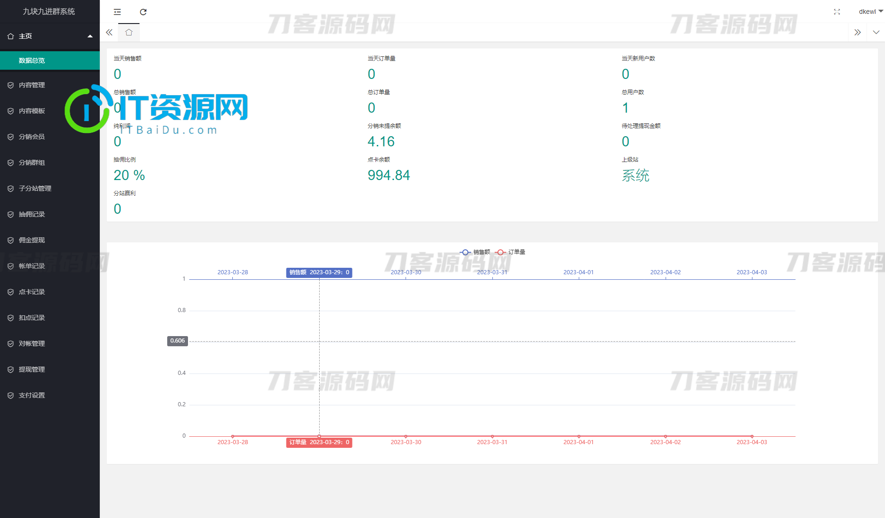Collapse the 主页 menu group arrow
The height and width of the screenshot is (518, 885).
tap(90, 36)
